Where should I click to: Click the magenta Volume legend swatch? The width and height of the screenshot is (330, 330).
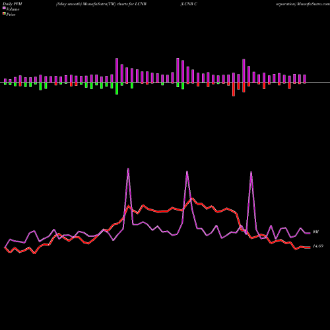click(x=4, y=8)
